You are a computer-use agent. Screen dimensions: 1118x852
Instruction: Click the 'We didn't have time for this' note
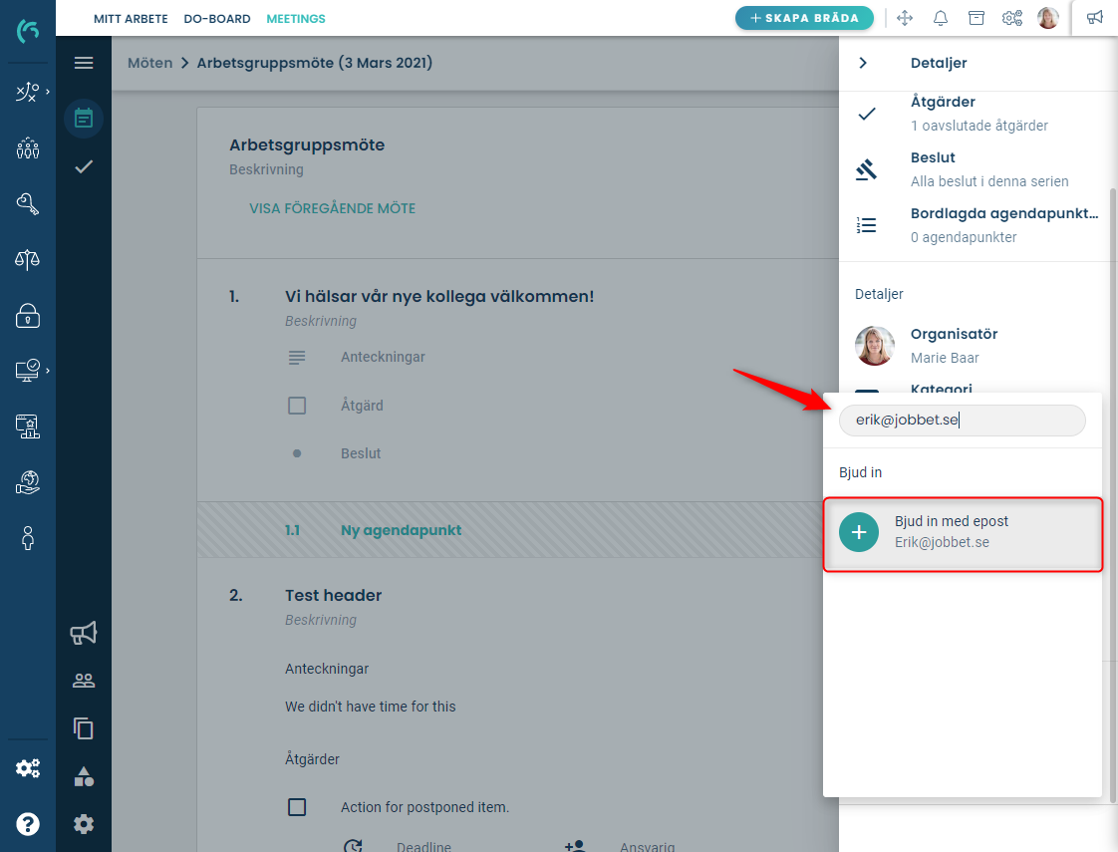370,707
